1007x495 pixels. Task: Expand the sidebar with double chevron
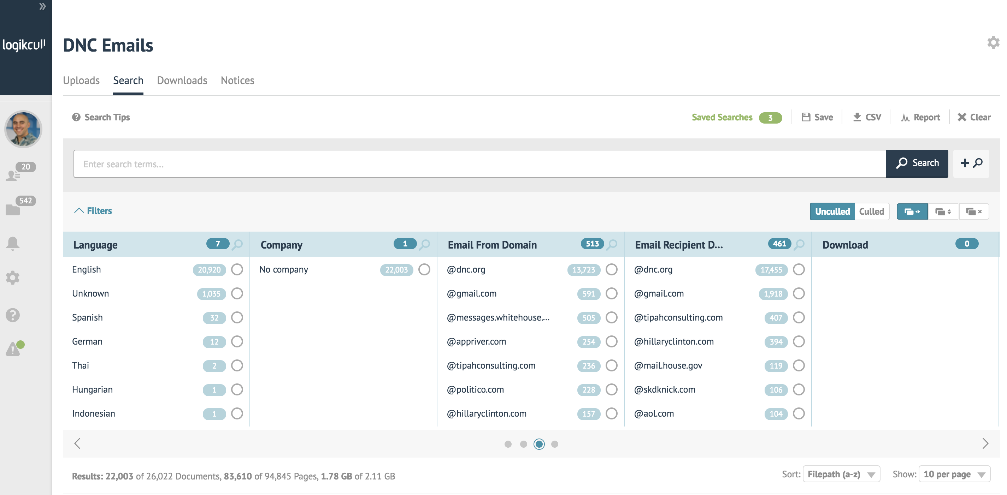42,6
